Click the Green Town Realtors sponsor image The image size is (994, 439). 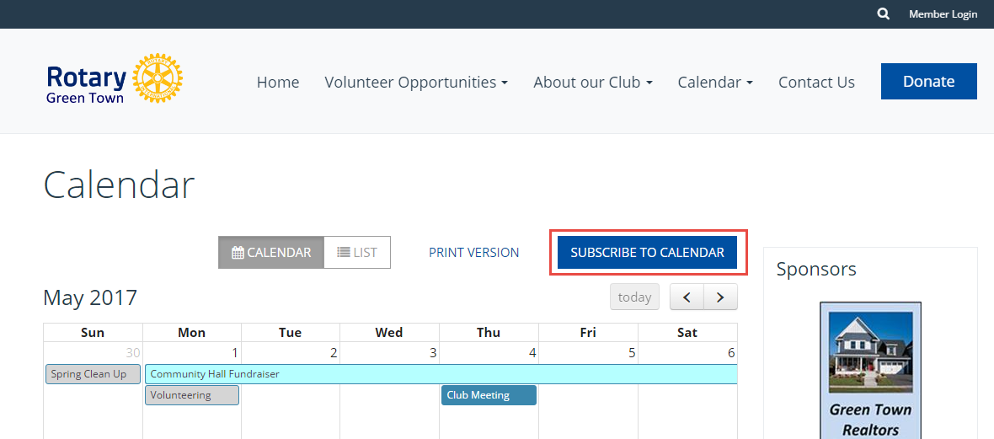pos(870,371)
